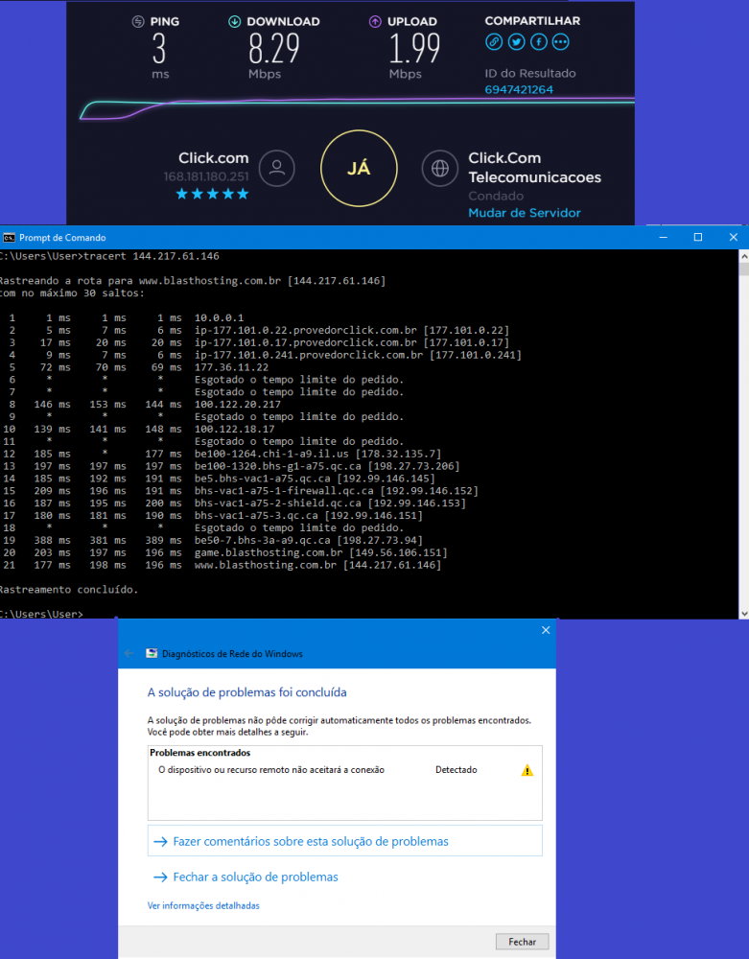
Task: Close the Windows network diagnostics dialog
Action: pyautogui.click(x=546, y=630)
